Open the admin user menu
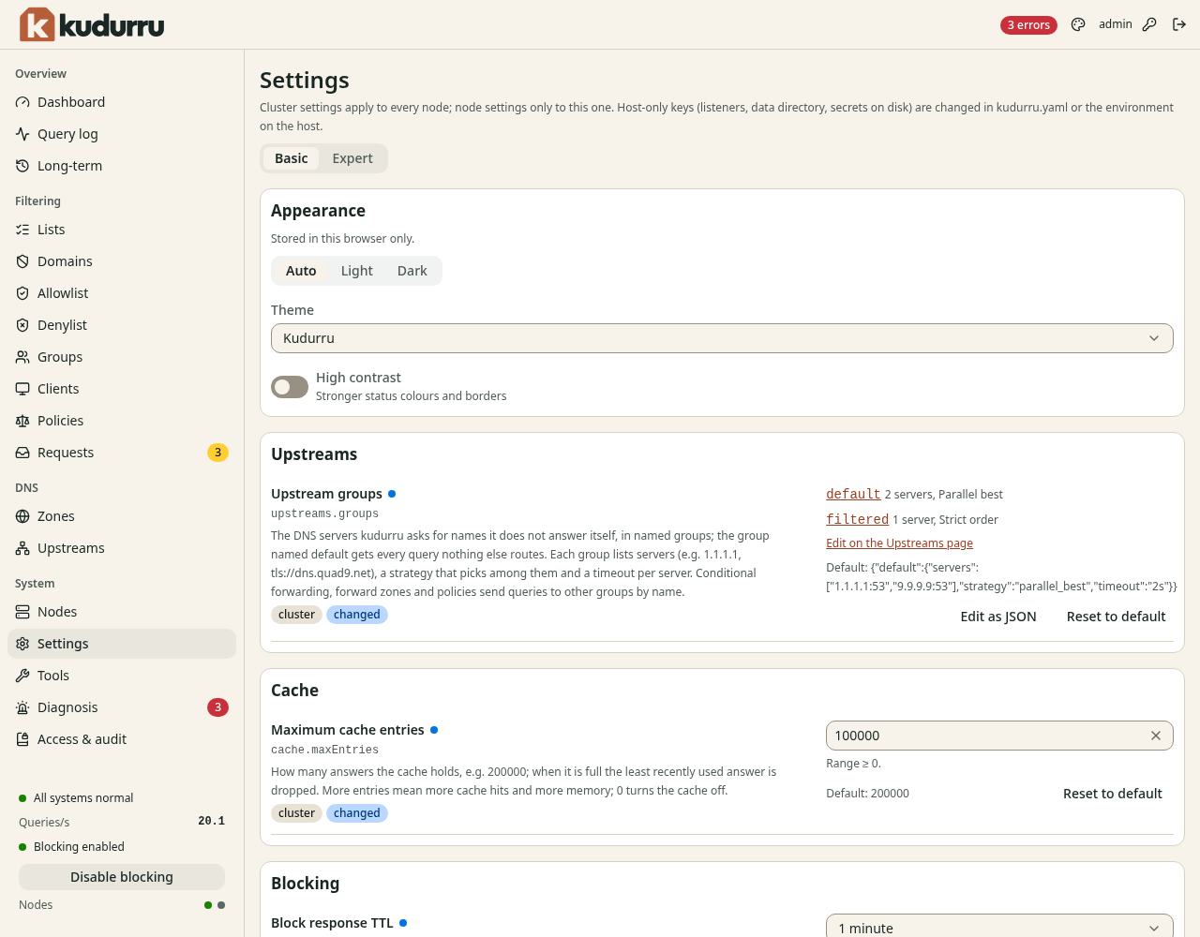The image size is (1200, 937). [x=1116, y=24]
